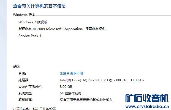171x110 pixels.
Task: Click the 分级 label
Action: tap(22, 73)
